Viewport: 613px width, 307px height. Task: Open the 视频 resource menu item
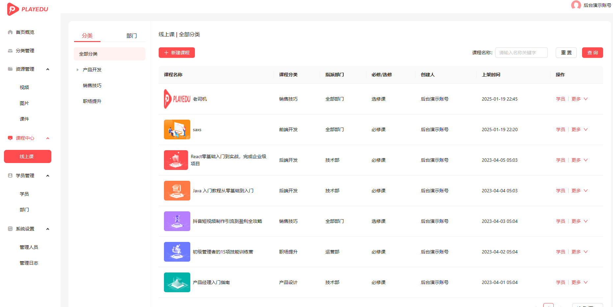coord(25,87)
